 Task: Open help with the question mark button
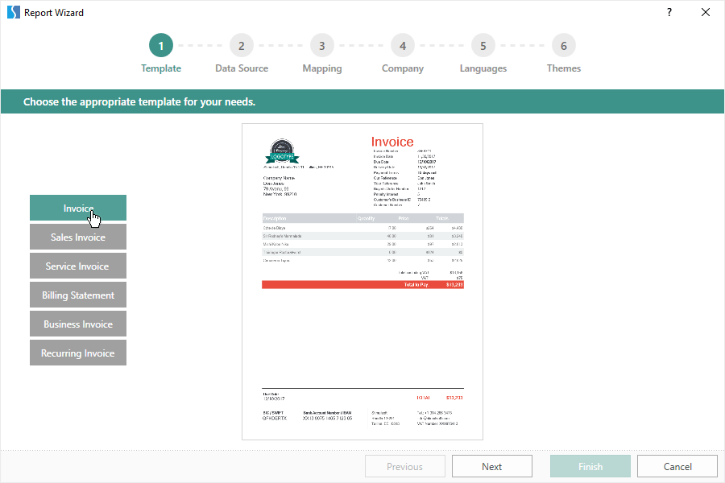(669, 12)
